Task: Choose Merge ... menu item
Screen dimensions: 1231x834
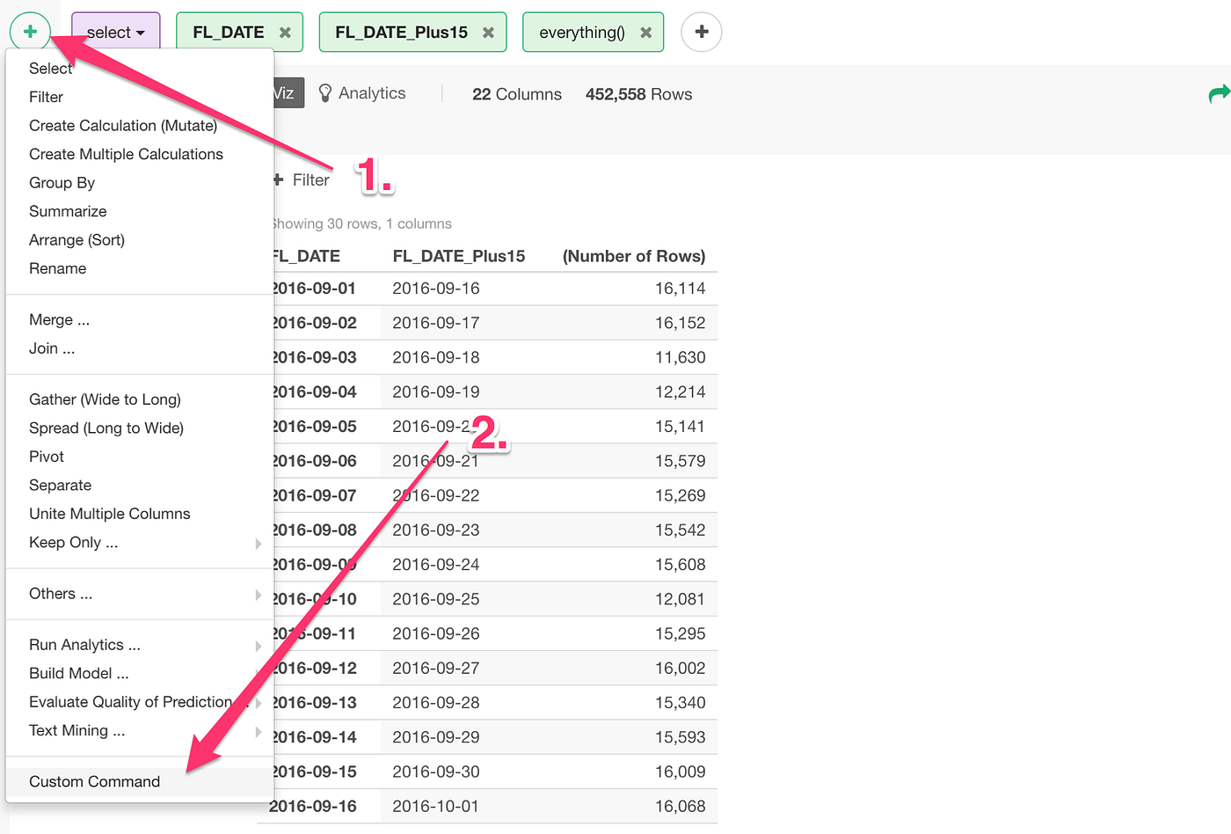Action: click(59, 319)
